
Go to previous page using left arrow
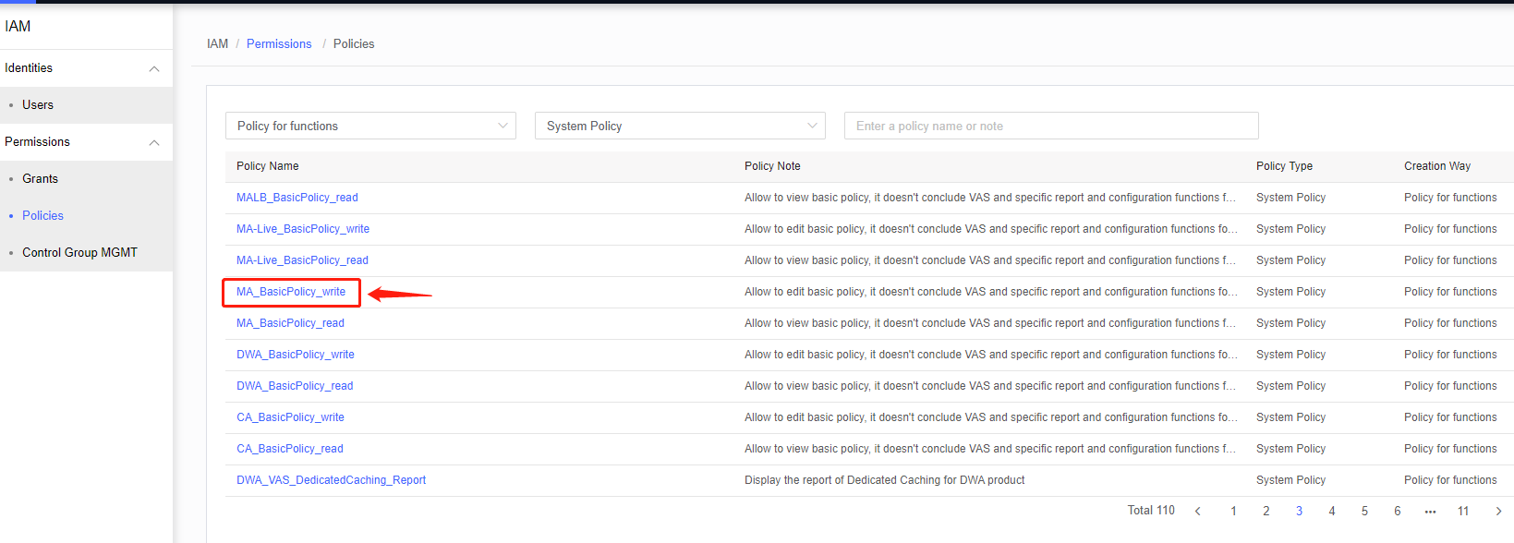(1198, 512)
